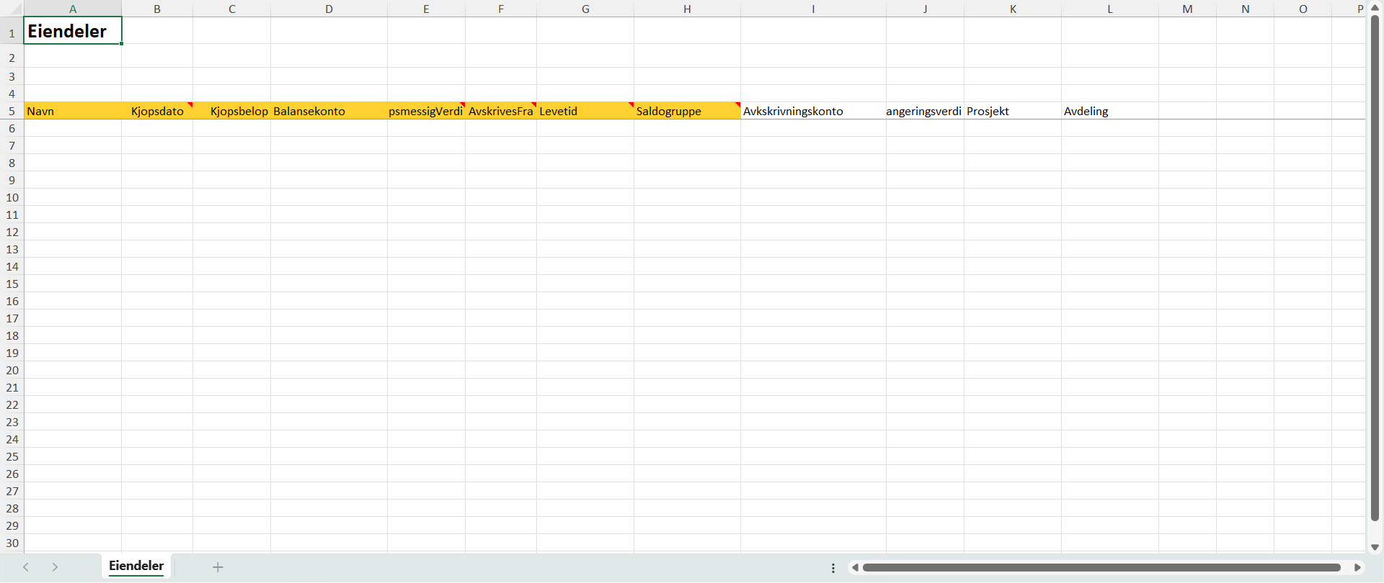Open the Eiendeler sheet tab
The width and height of the screenshot is (1384, 583).
click(x=136, y=566)
